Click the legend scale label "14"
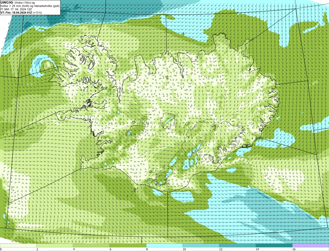 pyautogui.click(x=257, y=249)
